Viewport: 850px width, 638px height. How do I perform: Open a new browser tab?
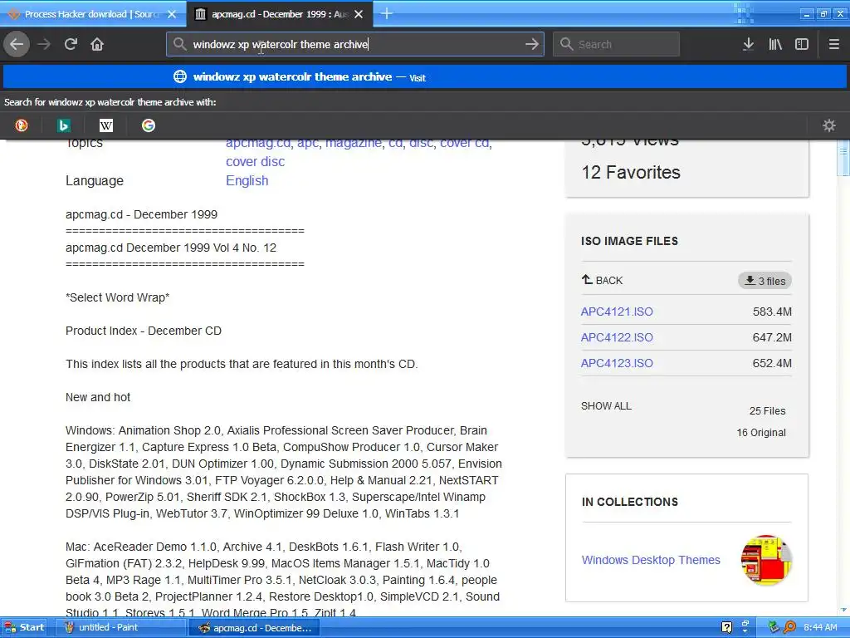click(387, 13)
